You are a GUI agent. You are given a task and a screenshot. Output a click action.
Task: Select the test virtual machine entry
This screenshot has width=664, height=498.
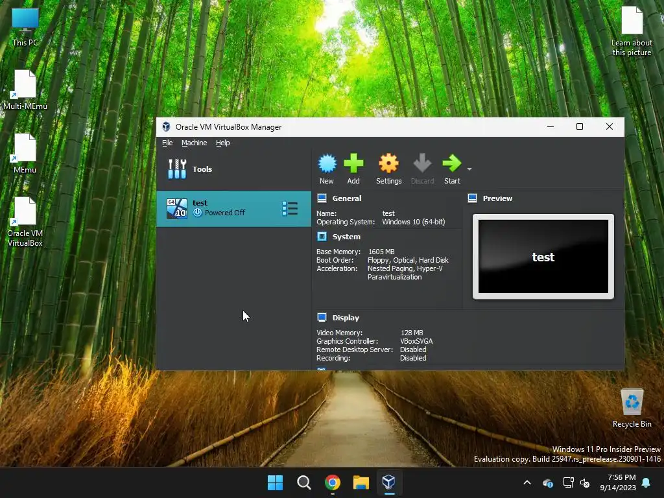(233, 208)
